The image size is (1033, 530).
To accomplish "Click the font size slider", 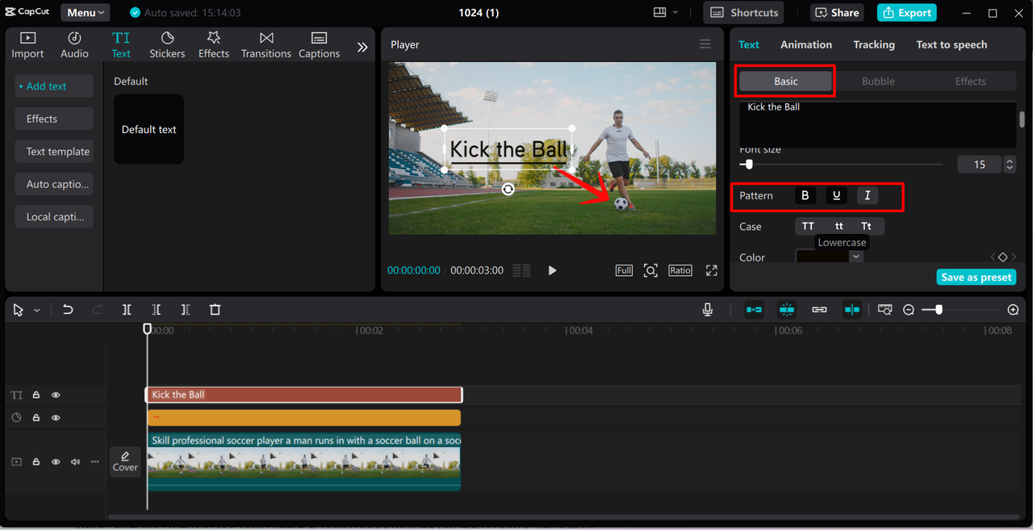I will 841,165.
